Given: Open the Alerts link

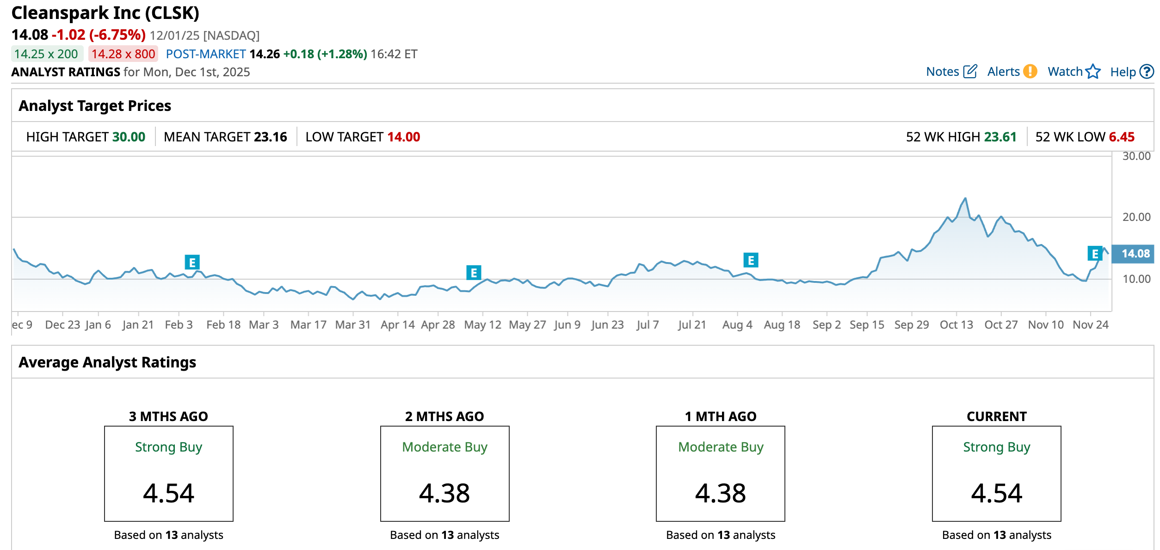Looking at the screenshot, I should 1003,72.
